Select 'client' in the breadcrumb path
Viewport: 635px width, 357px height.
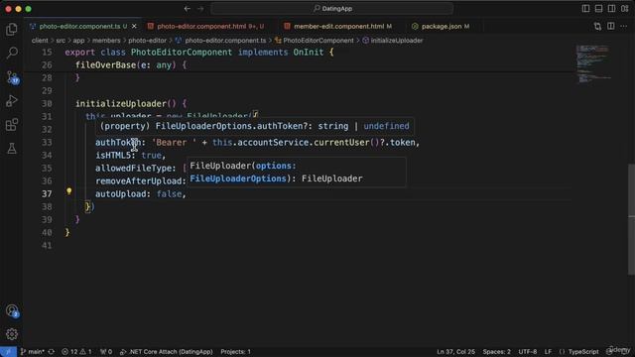point(40,41)
